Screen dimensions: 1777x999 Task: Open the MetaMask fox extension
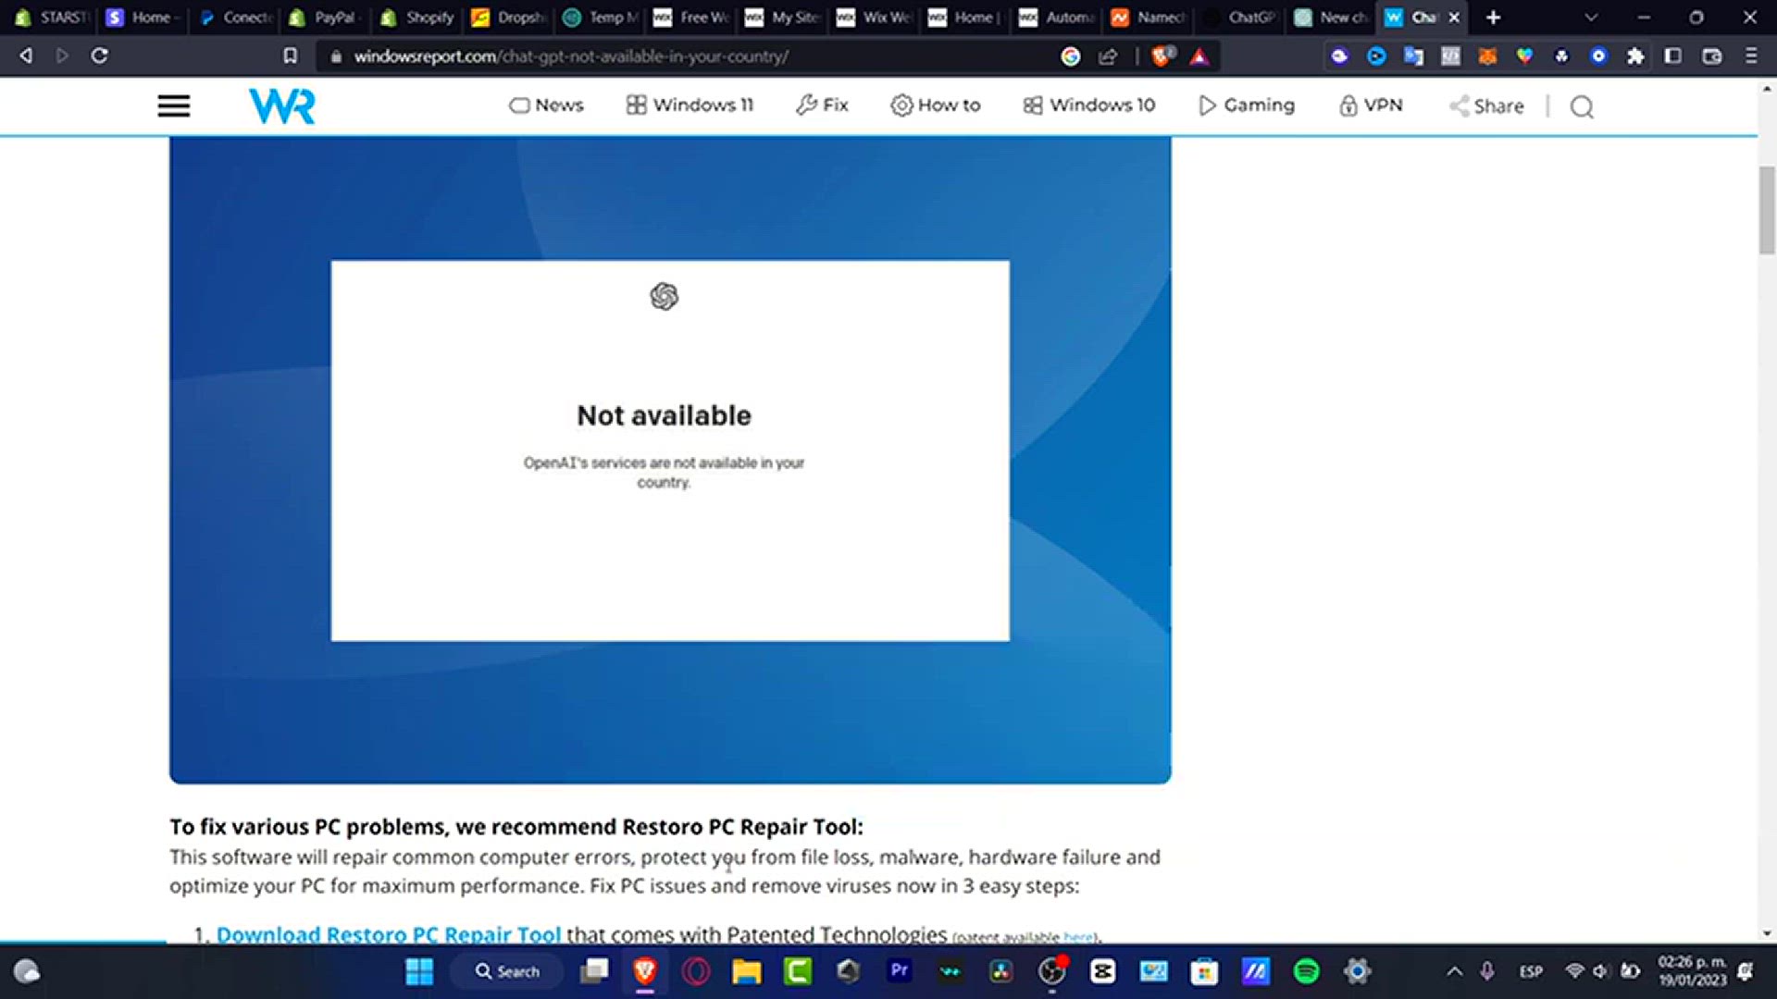1487,56
